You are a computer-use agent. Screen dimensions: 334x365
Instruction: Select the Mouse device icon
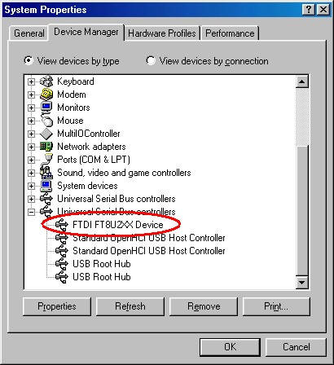click(x=46, y=121)
